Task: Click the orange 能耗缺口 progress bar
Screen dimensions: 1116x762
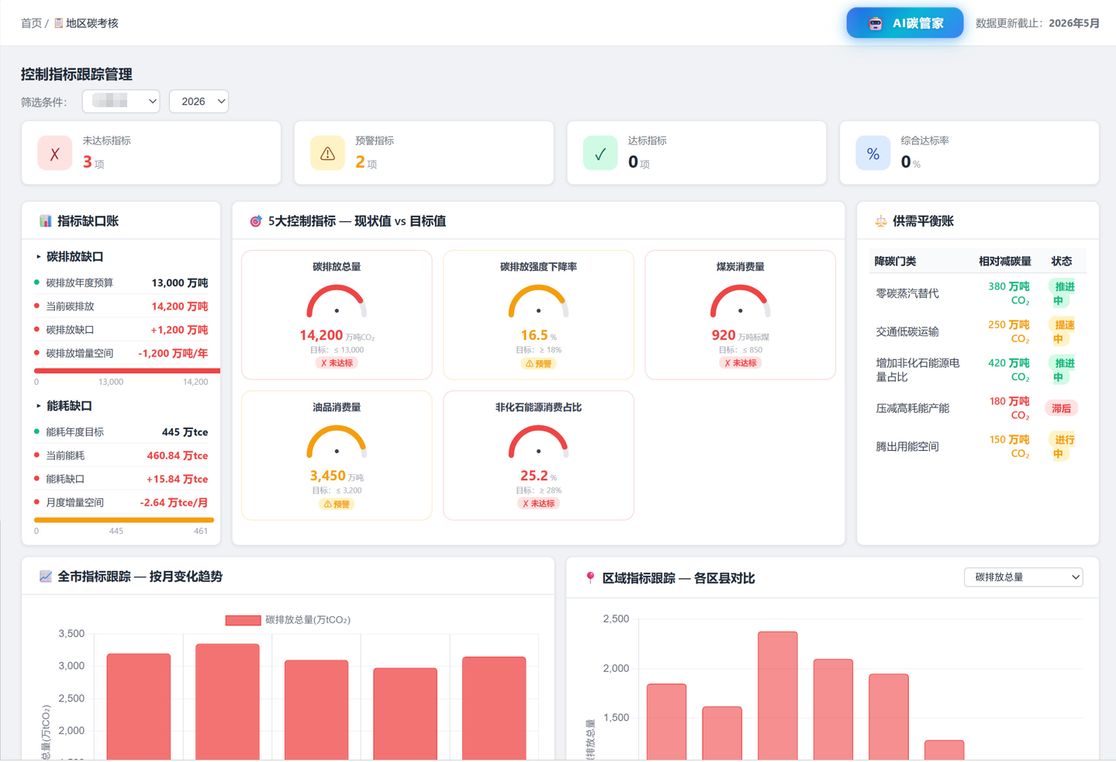Action: [124, 520]
